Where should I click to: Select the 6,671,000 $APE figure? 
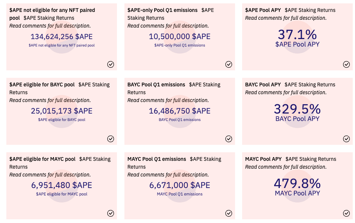[180, 185]
